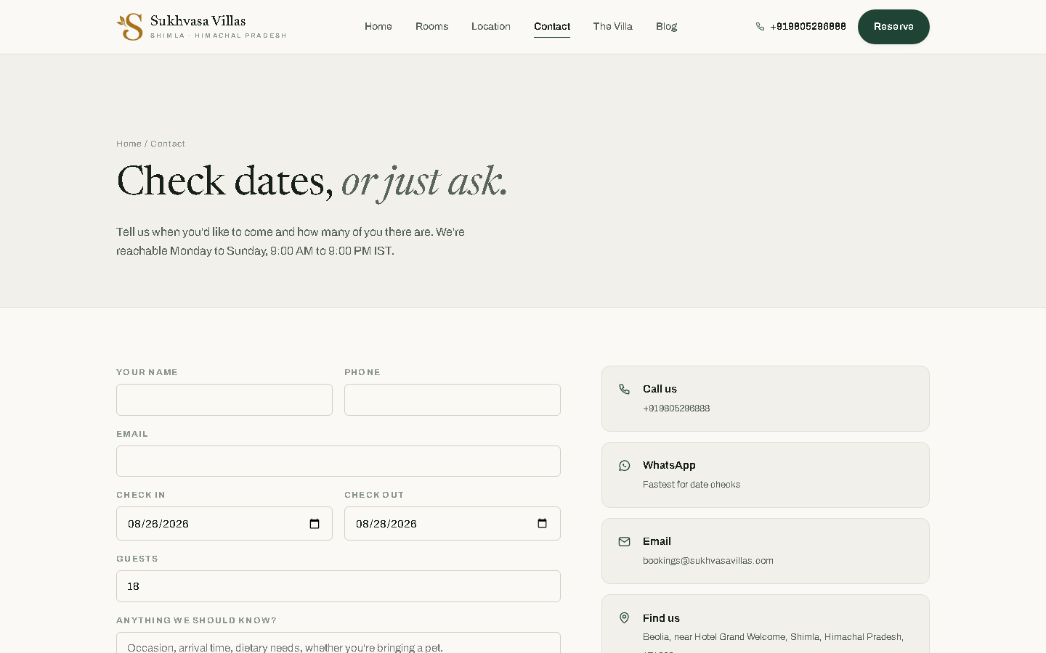
Task: Click the envelope icon in Email card
Action: pyautogui.click(x=624, y=542)
